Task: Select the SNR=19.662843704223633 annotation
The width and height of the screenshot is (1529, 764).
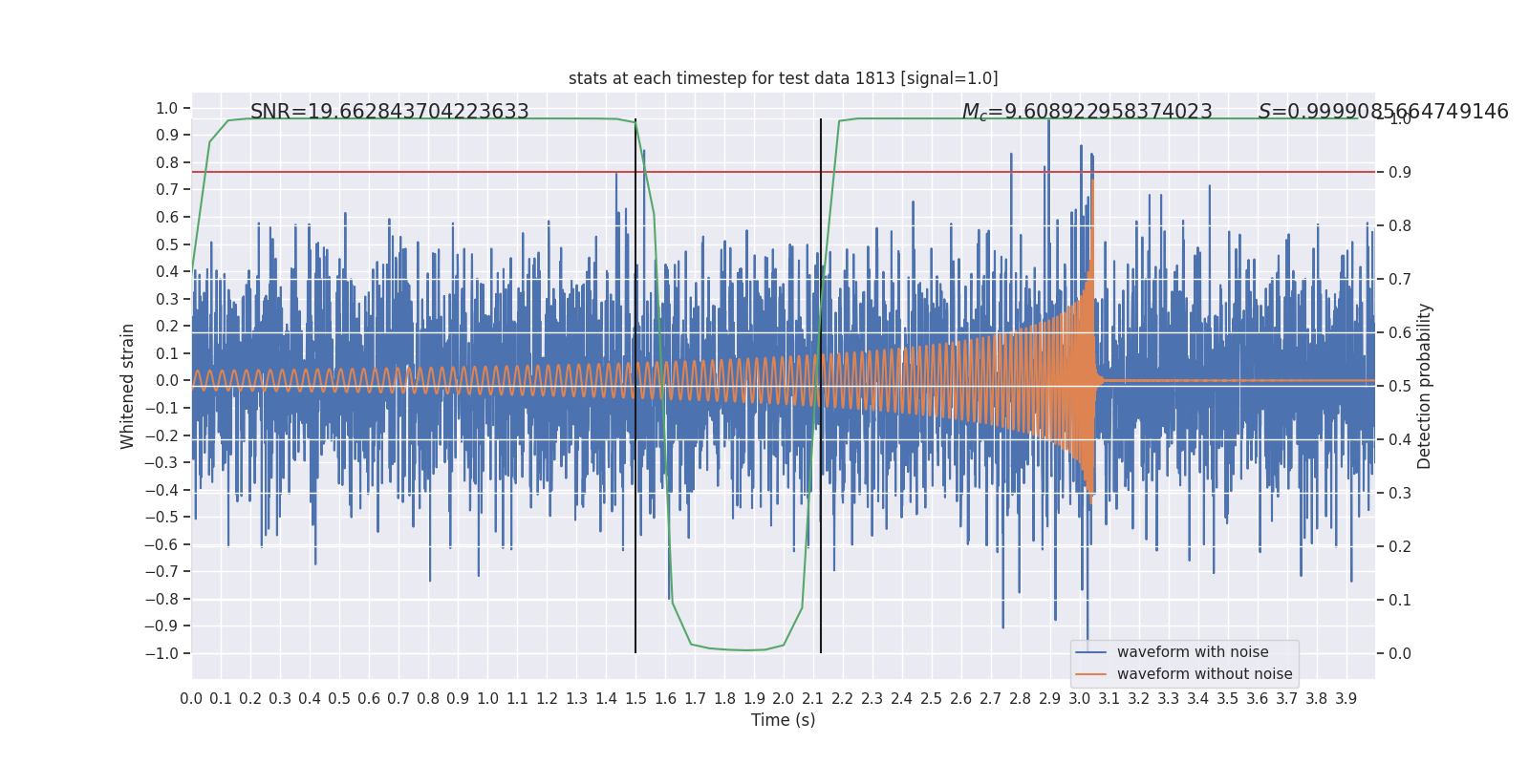Action: [390, 112]
